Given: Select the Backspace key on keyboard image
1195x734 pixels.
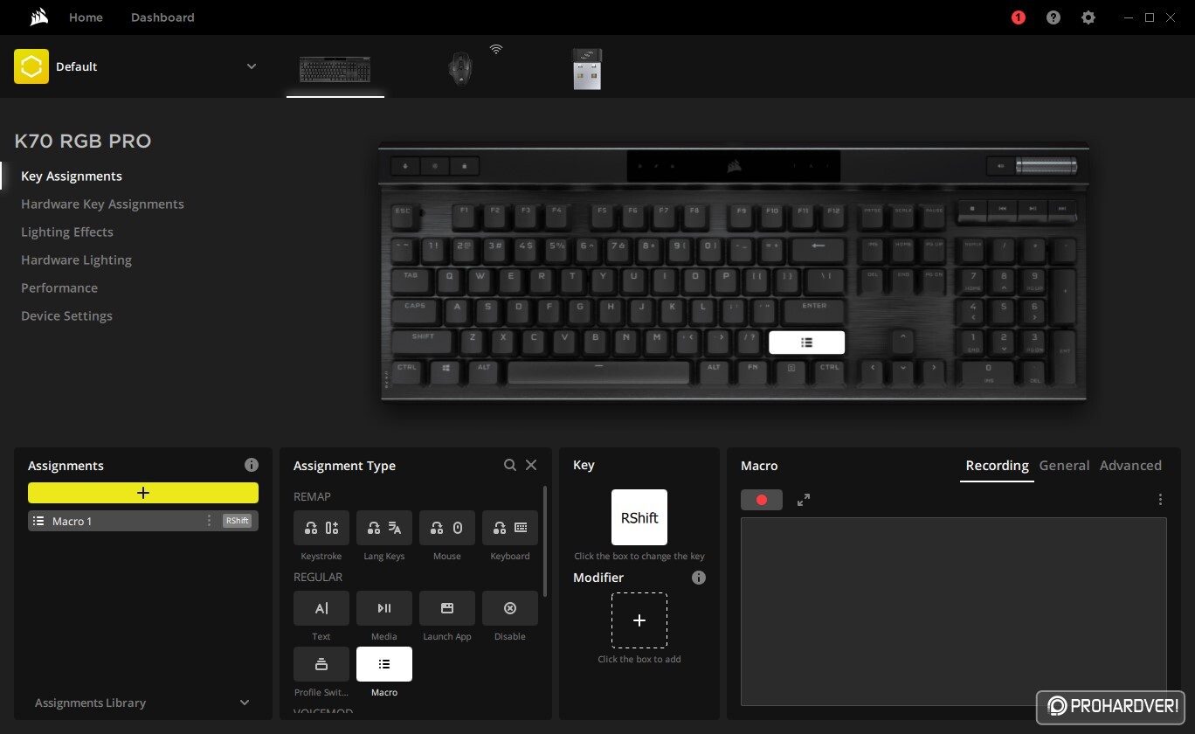Looking at the screenshot, I should coord(819,250).
